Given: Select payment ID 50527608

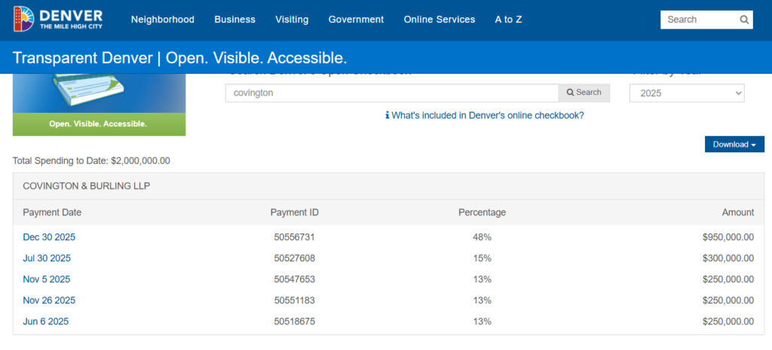Looking at the screenshot, I should click(295, 258).
